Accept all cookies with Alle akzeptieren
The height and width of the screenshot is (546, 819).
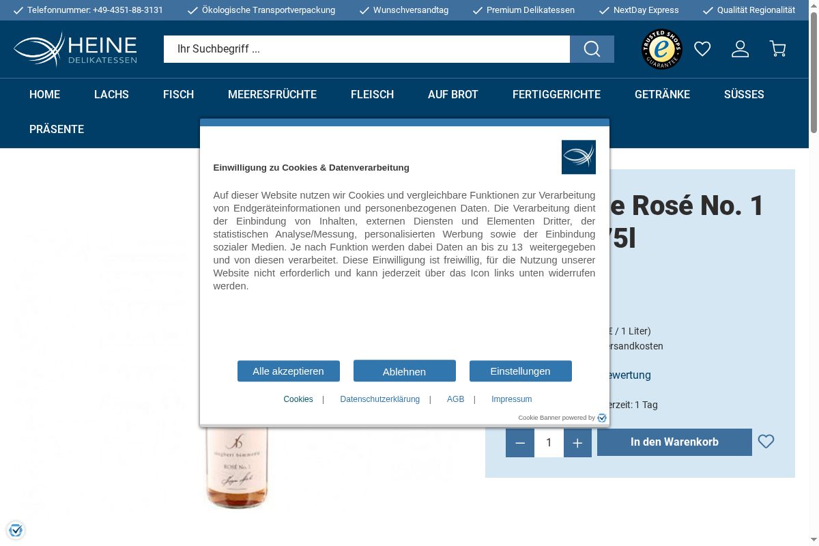pos(288,371)
